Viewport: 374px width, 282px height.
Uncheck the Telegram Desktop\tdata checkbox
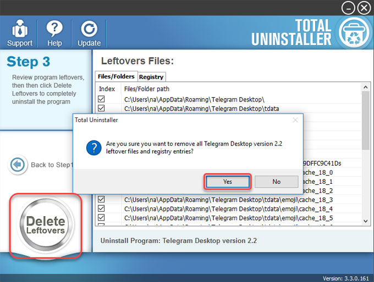(x=101, y=108)
